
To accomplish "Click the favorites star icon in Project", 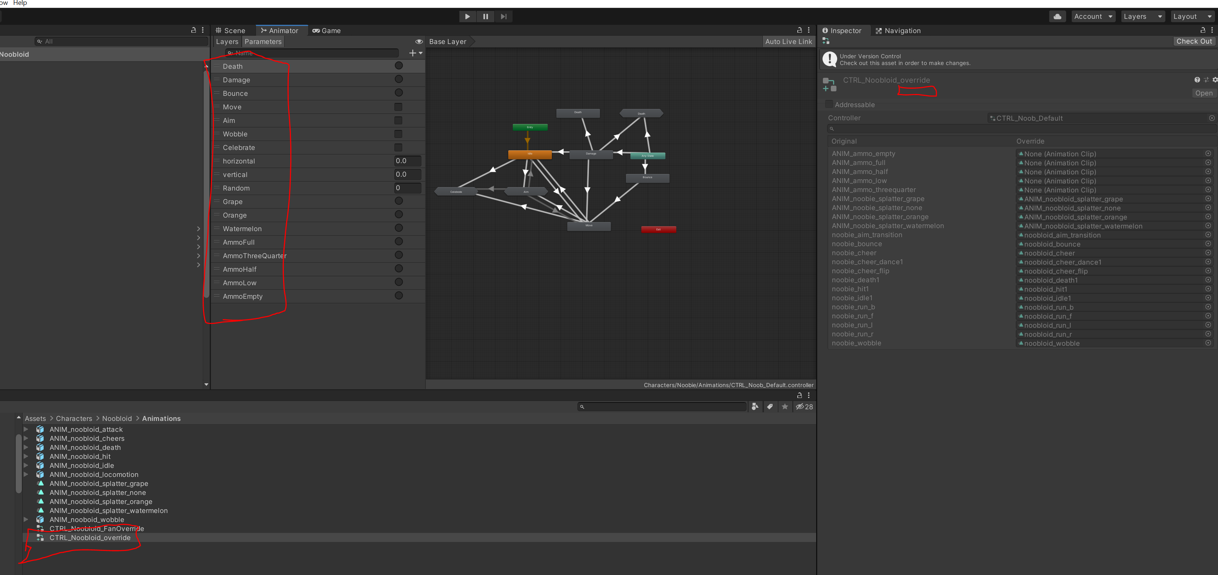I will click(x=785, y=407).
